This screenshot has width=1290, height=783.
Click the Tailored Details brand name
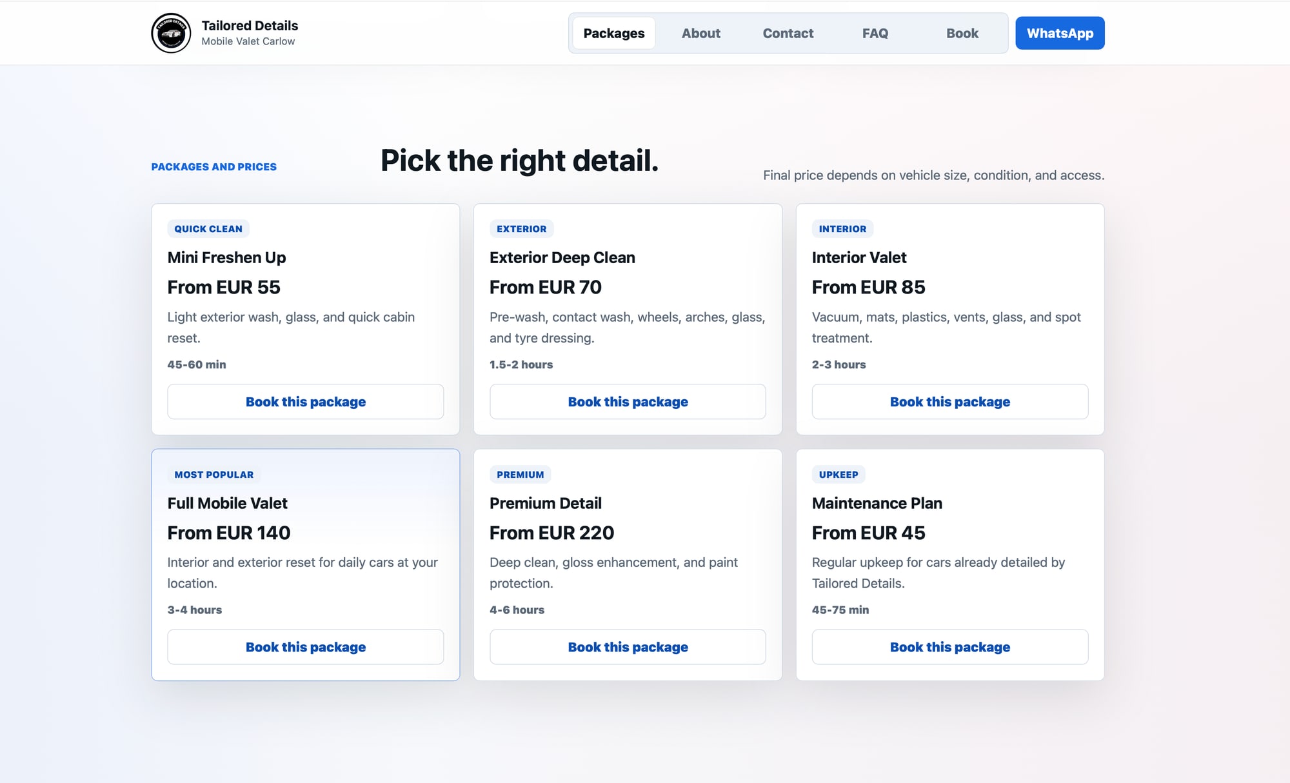point(250,26)
